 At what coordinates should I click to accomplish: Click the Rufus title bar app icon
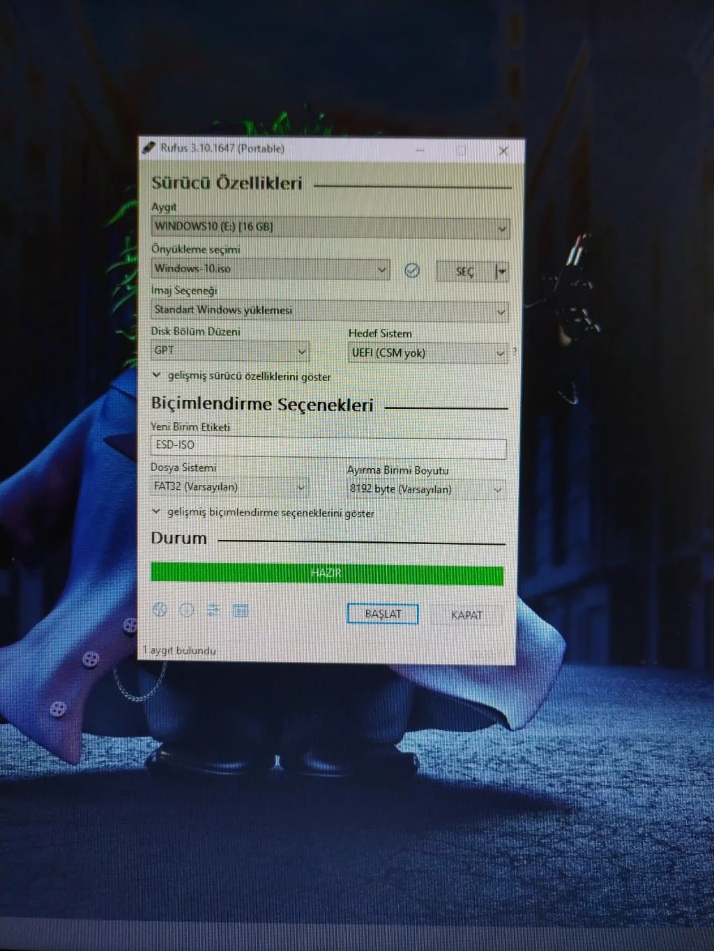point(149,147)
